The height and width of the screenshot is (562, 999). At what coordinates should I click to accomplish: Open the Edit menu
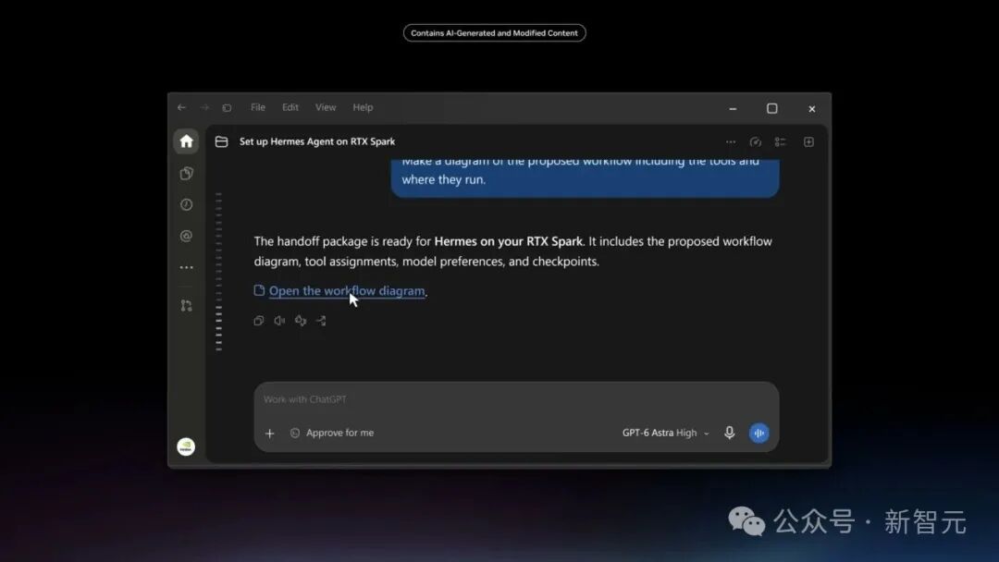tap(290, 107)
